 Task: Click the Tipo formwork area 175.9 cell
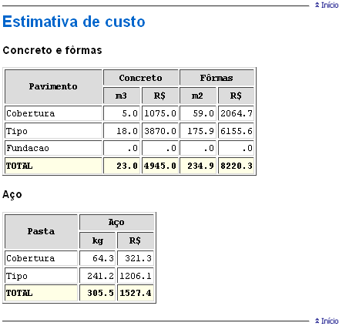click(x=198, y=131)
